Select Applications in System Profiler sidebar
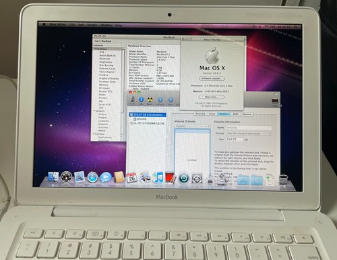The width and height of the screenshot is (337, 260). coord(104,137)
